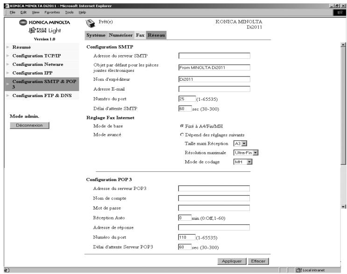Screen dimensions: 347x274
Task: Open the Mode de codage dropdown
Action: point(243,162)
